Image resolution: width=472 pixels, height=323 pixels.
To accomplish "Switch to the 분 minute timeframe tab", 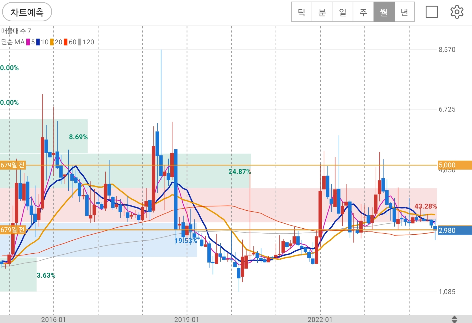I will point(322,12).
